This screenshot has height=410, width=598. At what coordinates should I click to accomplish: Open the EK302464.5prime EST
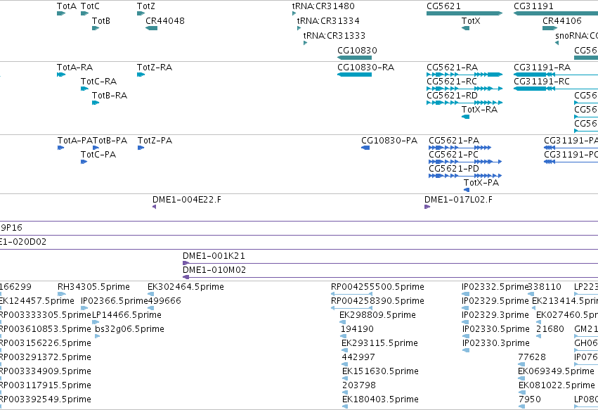pyautogui.click(x=150, y=294)
